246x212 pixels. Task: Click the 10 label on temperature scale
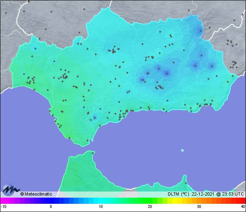tap(101, 207)
